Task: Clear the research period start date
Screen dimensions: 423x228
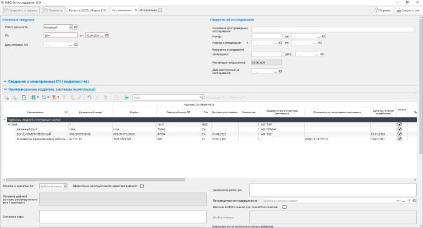Action: 280,43
